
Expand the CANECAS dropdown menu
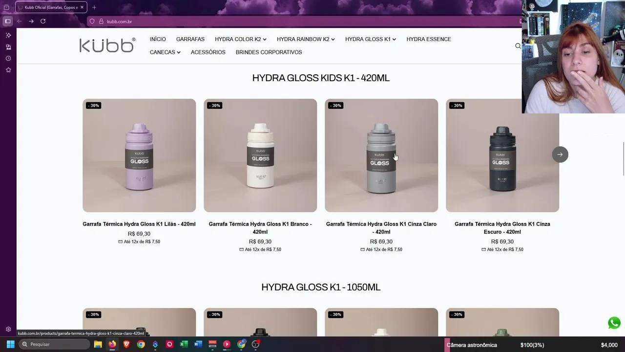pyautogui.click(x=165, y=52)
